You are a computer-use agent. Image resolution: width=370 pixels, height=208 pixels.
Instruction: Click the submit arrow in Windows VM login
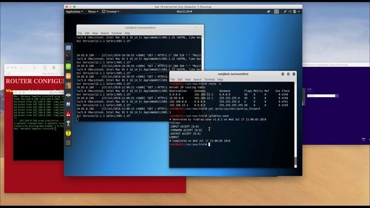pyautogui.click(x=337, y=96)
